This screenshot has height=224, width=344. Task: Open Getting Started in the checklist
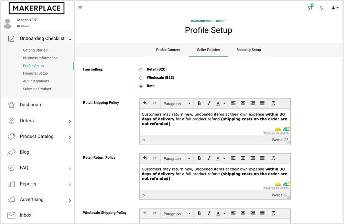tap(35, 50)
